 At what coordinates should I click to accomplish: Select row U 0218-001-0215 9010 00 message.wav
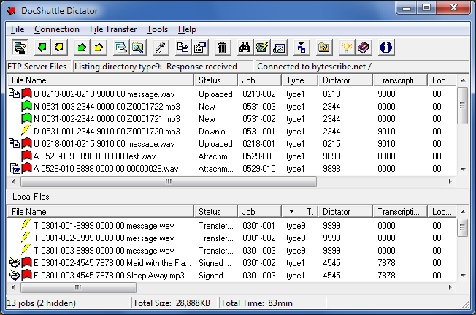click(232, 144)
